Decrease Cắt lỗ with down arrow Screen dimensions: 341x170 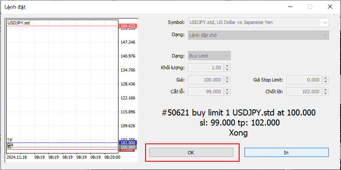(227, 94)
